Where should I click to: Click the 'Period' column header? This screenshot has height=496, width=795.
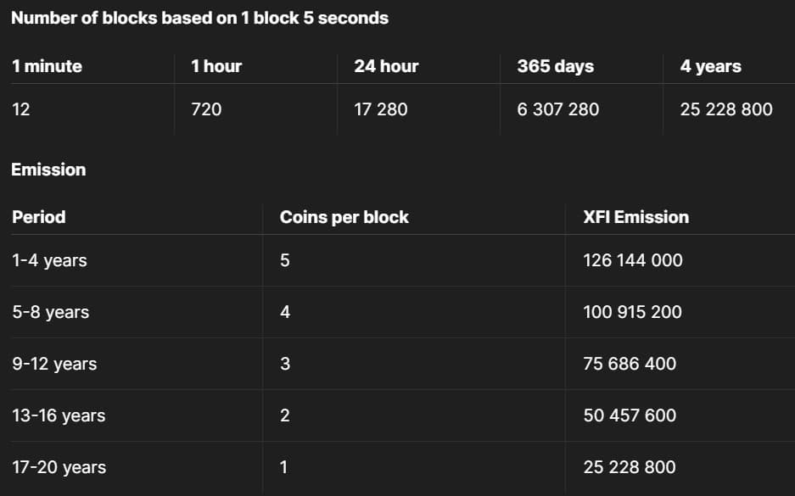click(x=39, y=217)
